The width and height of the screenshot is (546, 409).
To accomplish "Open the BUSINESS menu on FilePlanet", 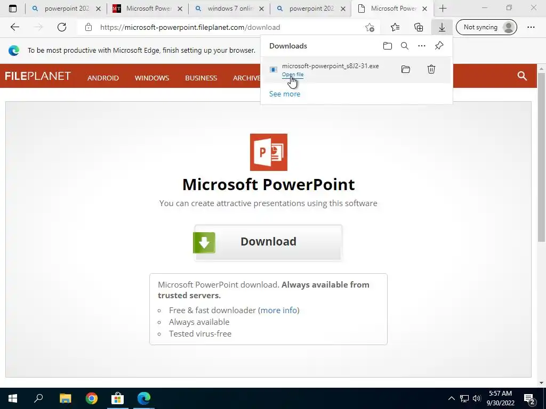I will click(x=201, y=78).
